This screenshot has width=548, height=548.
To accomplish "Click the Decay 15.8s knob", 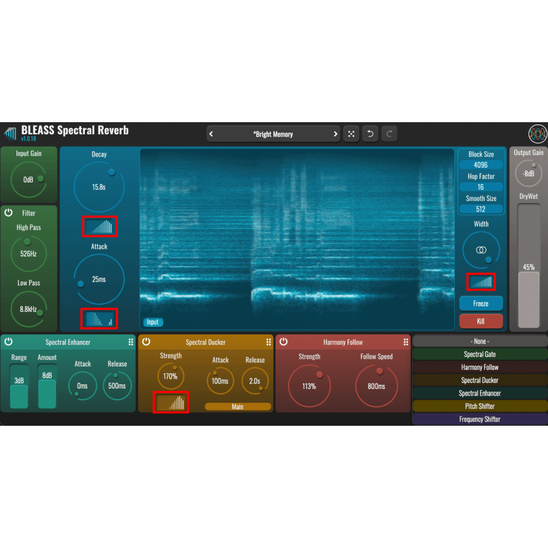I will [x=99, y=187].
